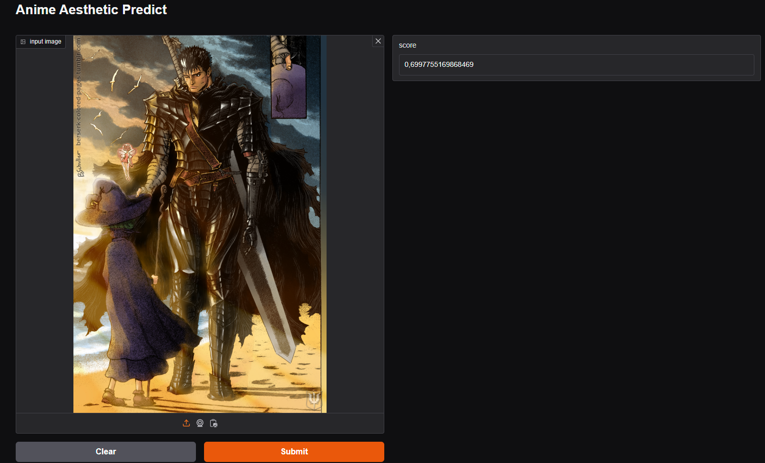Screen dimensions: 765x463
Task: Select the score output field value
Action: [x=576, y=65]
